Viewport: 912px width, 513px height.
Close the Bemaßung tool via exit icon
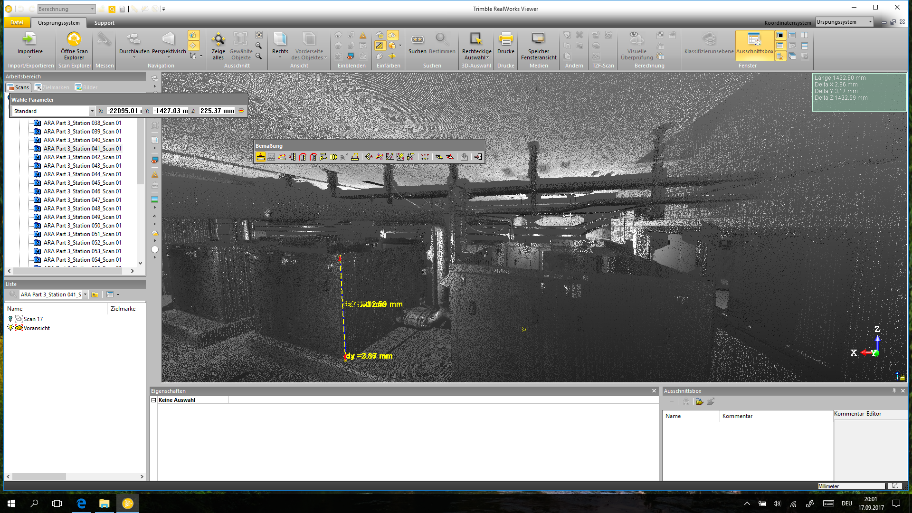pyautogui.click(x=478, y=157)
